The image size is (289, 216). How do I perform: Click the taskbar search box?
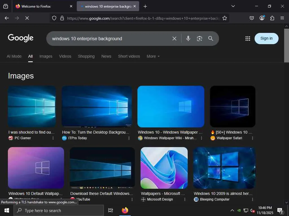[59, 210]
